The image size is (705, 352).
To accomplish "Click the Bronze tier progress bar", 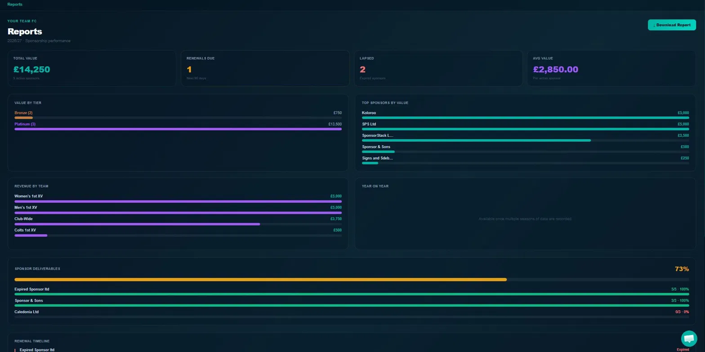I will [x=178, y=117].
